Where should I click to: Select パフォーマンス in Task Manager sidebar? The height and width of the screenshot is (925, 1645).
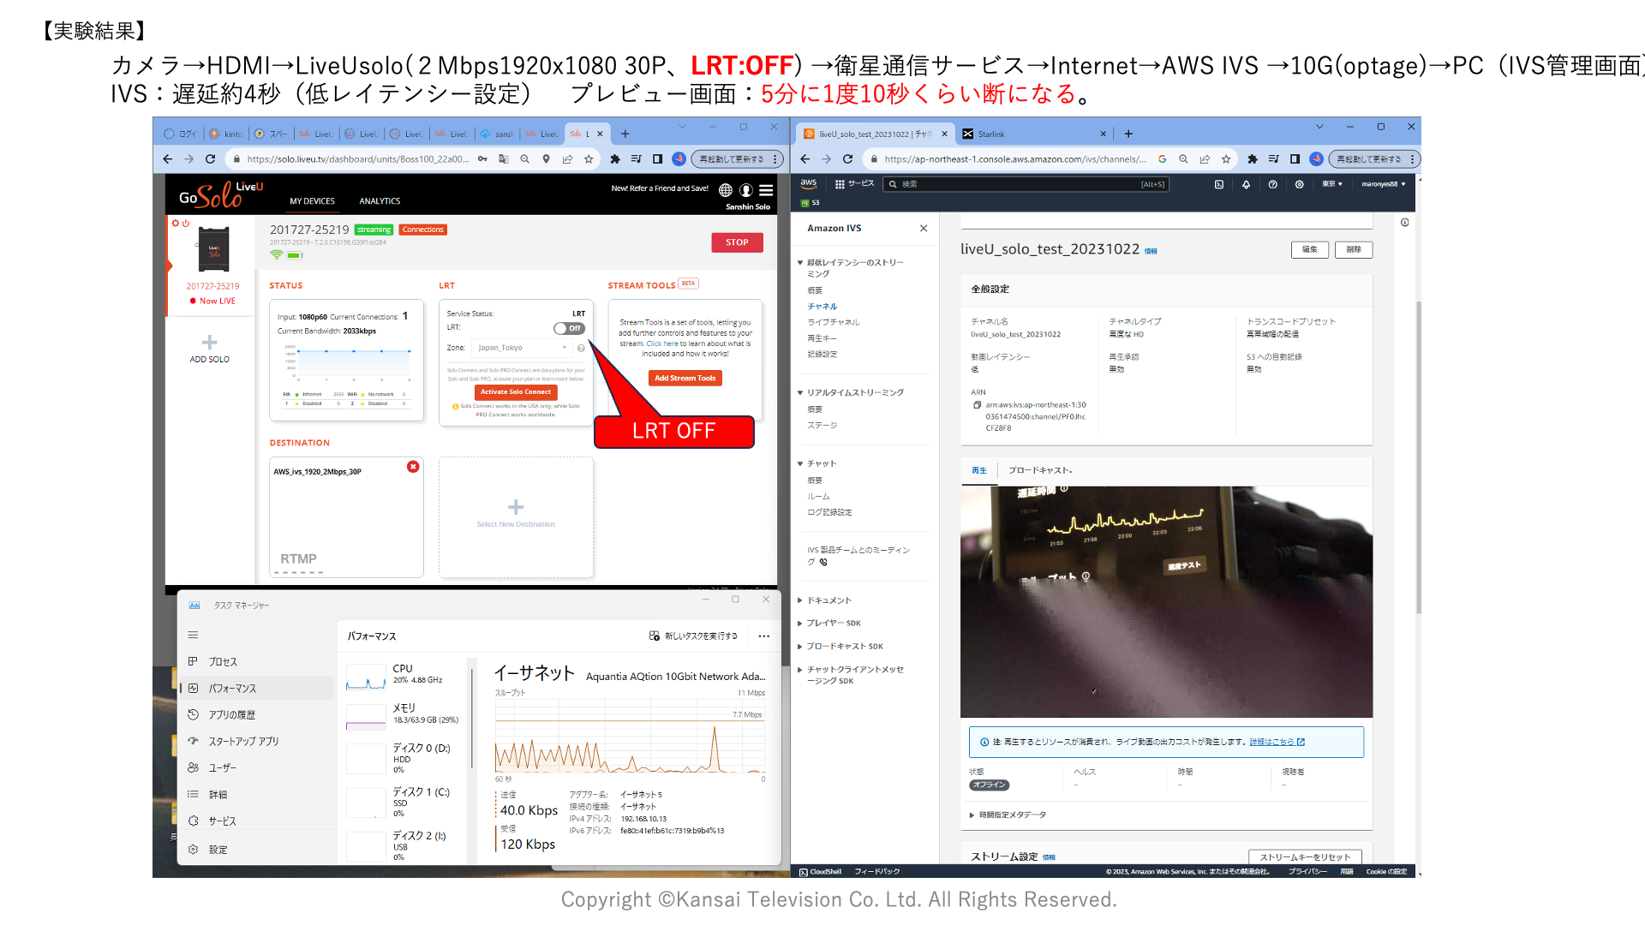(232, 689)
